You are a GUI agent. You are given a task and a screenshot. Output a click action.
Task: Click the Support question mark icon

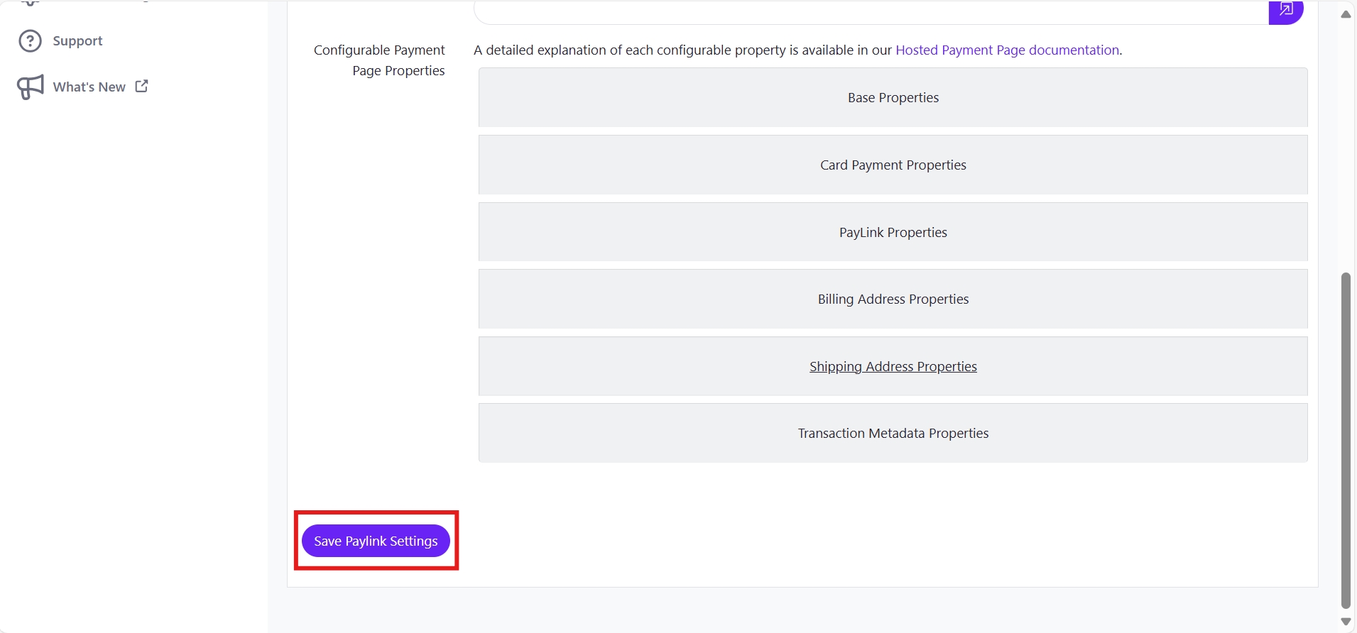tap(30, 41)
